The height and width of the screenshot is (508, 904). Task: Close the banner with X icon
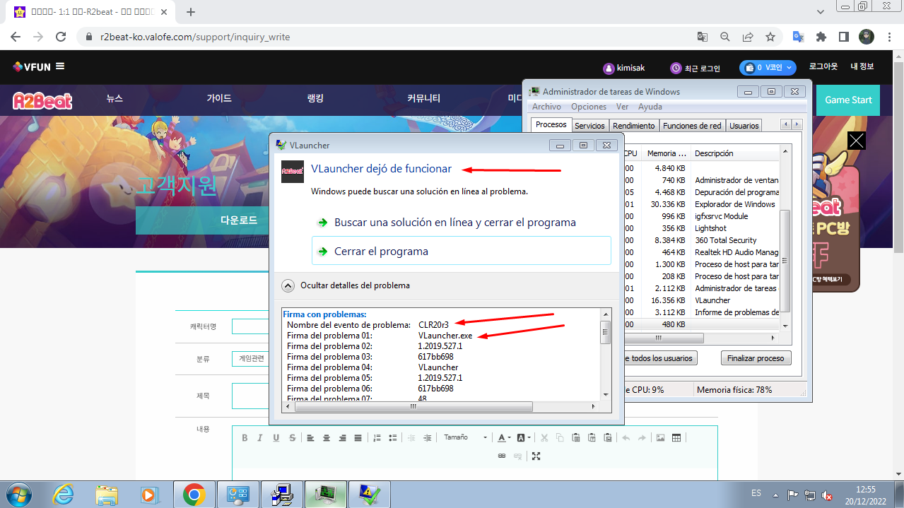tap(857, 141)
